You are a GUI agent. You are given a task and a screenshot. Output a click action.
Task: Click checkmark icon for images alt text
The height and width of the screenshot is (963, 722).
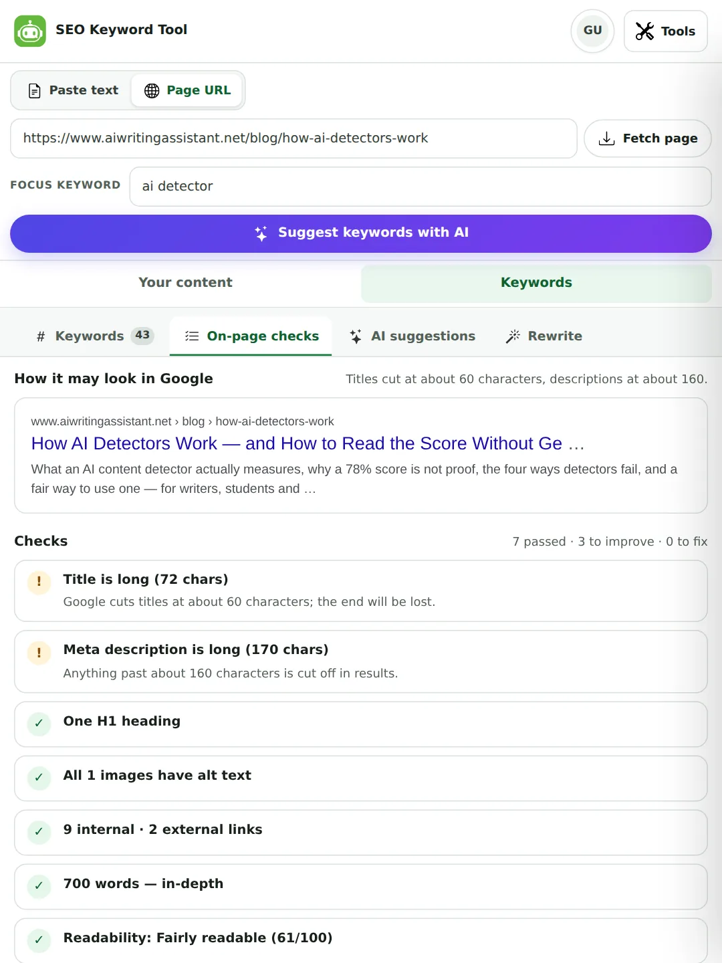point(39,778)
